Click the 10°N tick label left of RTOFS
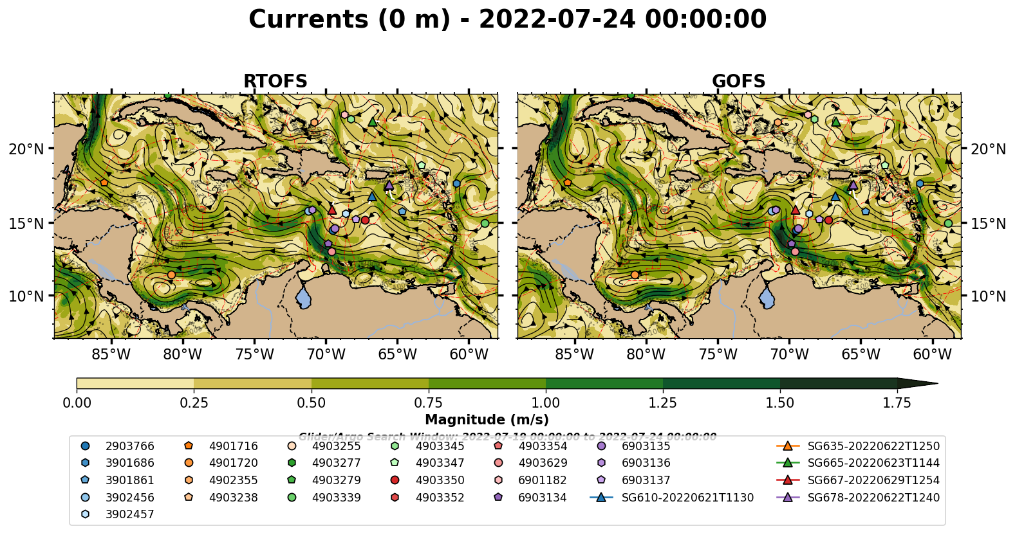The image size is (1015, 533). 27,296
